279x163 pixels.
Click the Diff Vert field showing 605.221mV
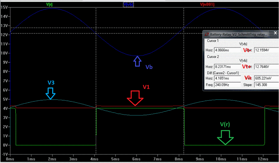pos(266,78)
